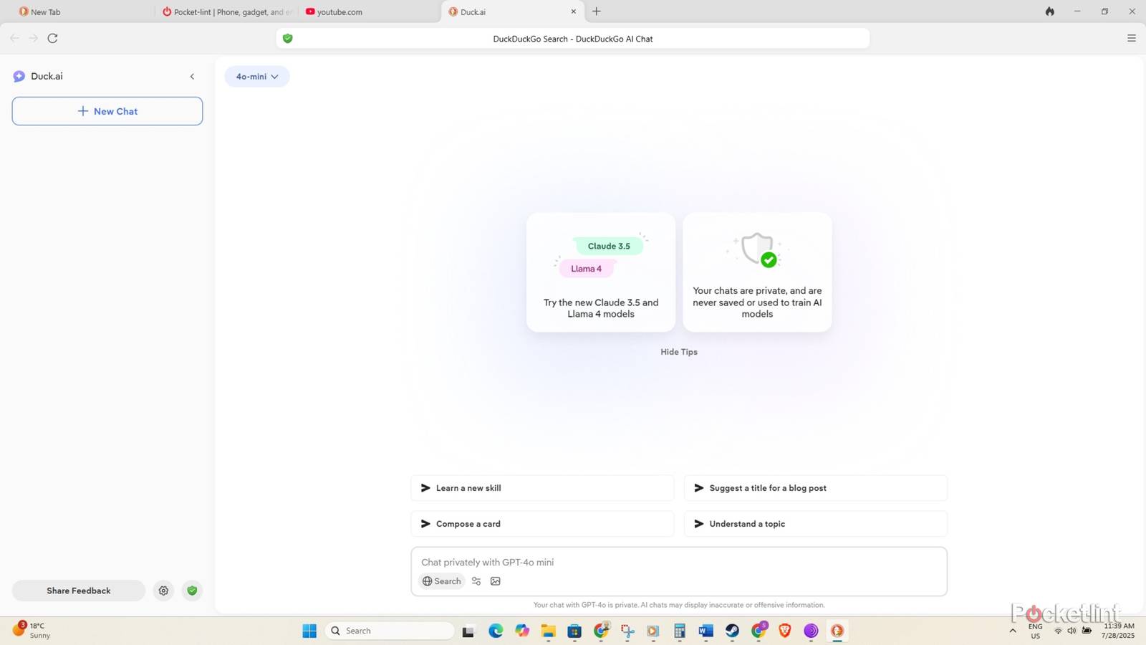Image resolution: width=1146 pixels, height=645 pixels.
Task: Switch the ENG US input language
Action: tap(1036, 631)
